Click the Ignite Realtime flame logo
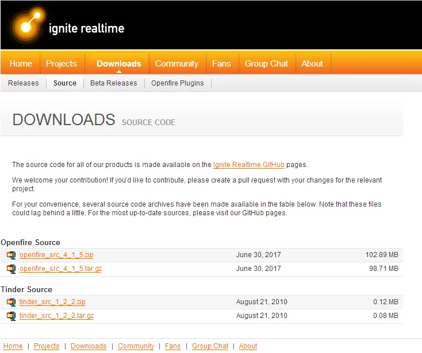The height and width of the screenshot is (353, 422). pyautogui.click(x=28, y=25)
